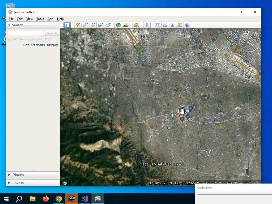Add a polygon using the toolbar icon
The height and width of the screenshot is (204, 272).
(x=85, y=25)
